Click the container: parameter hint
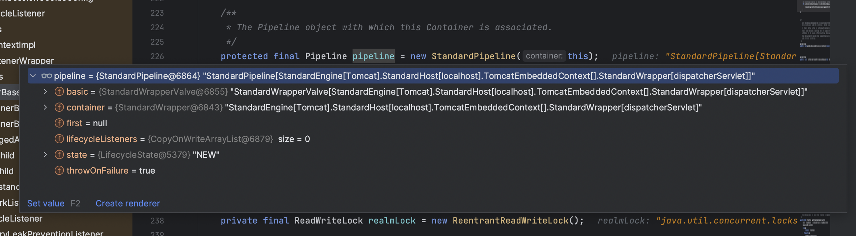The width and height of the screenshot is (856, 236). pos(544,56)
